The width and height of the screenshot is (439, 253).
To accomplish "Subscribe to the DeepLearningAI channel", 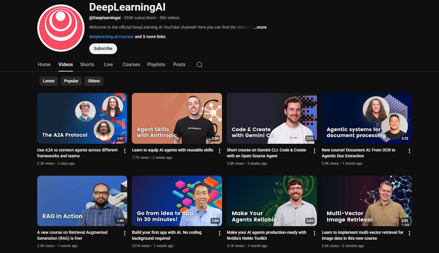I will (x=103, y=49).
